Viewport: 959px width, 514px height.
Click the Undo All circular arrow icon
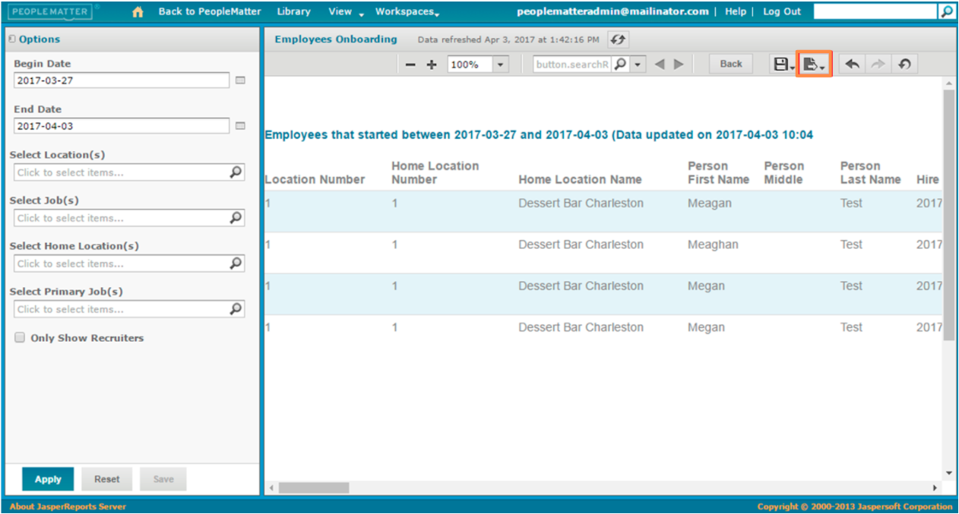[x=904, y=65]
